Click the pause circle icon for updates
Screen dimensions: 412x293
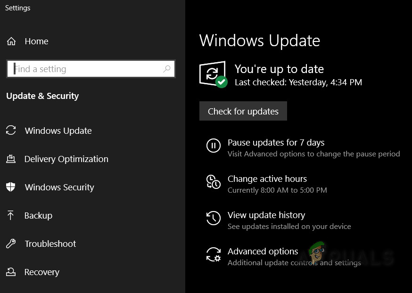pos(214,146)
